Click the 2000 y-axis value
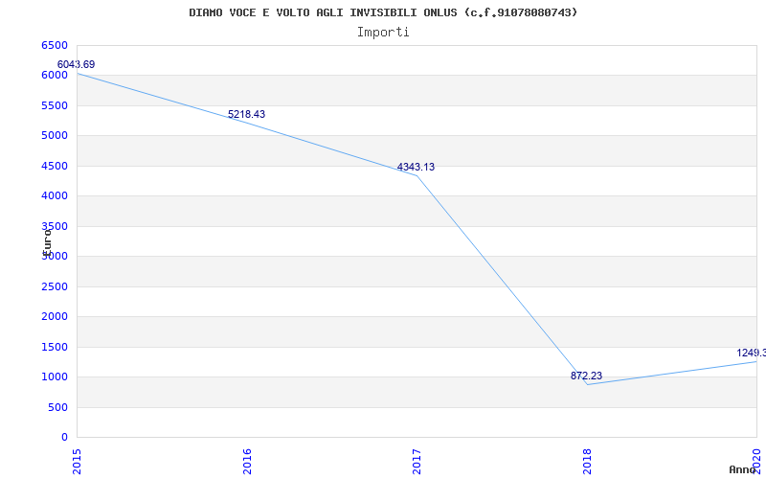The image size is (766, 479). point(55,317)
